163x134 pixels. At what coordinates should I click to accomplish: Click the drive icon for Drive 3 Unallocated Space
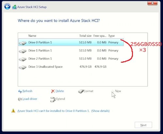[22, 67]
